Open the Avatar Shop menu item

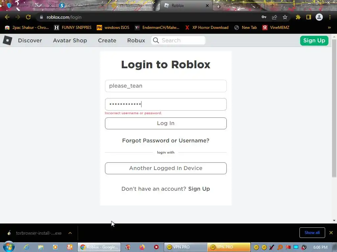pos(70,40)
